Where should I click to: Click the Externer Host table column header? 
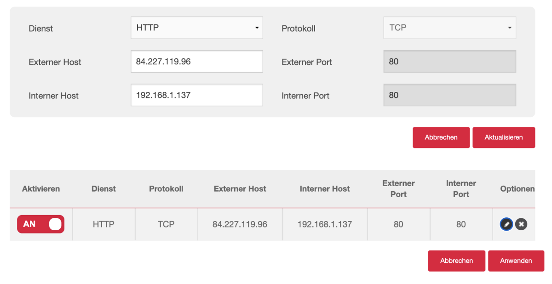point(240,189)
